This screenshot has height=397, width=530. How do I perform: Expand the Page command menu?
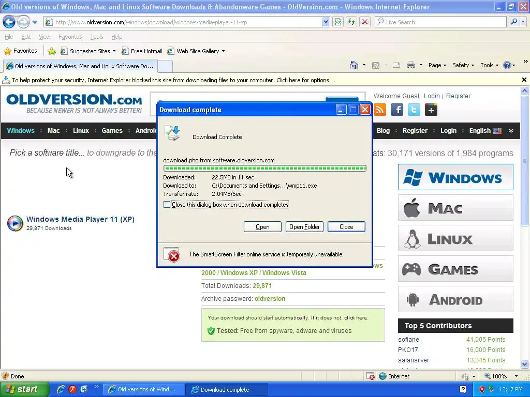tap(437, 66)
